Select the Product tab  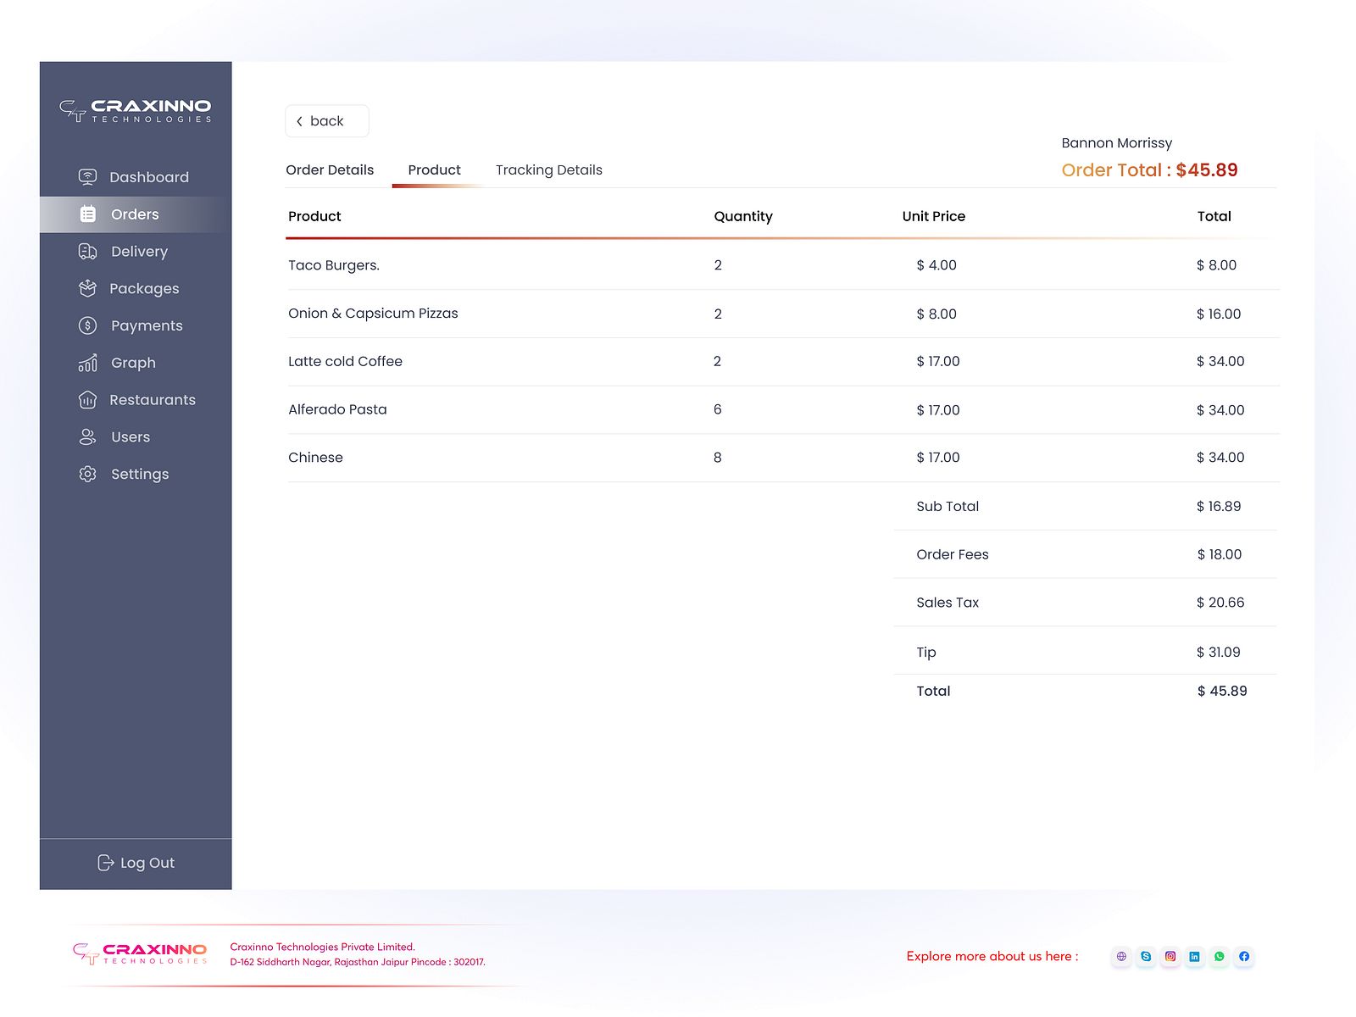click(435, 169)
